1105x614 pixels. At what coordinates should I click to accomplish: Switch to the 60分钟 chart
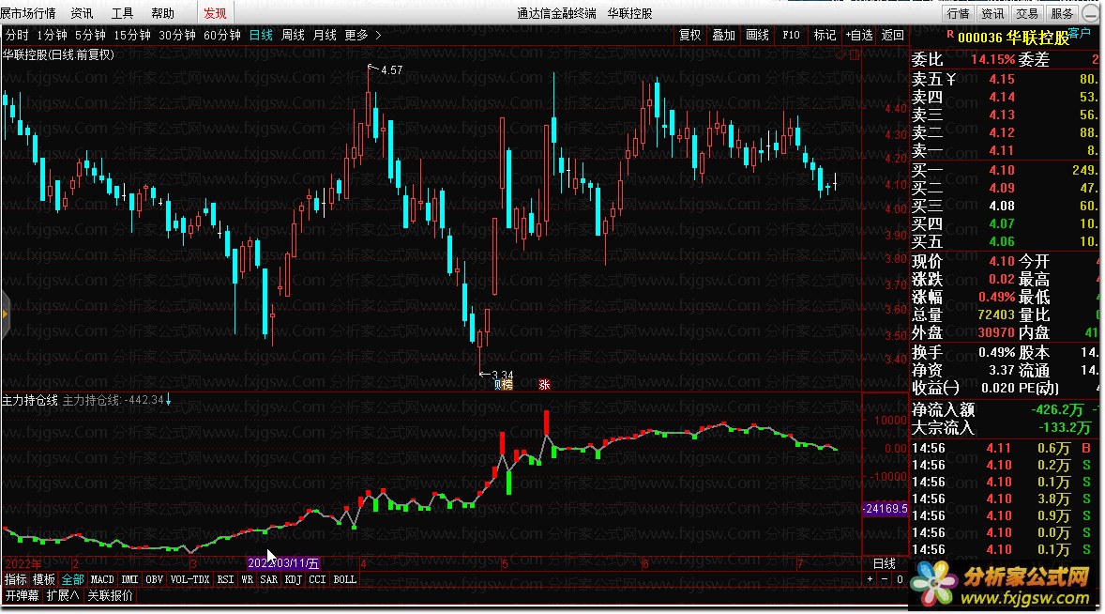tap(222, 35)
